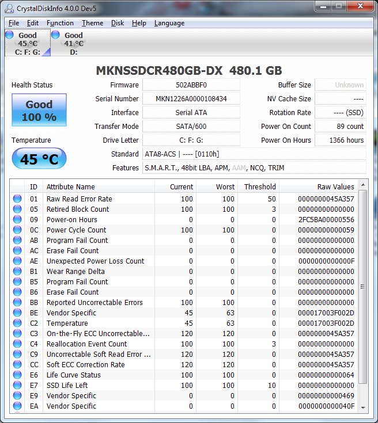Click the Good 100 % health status button

(x=39, y=110)
